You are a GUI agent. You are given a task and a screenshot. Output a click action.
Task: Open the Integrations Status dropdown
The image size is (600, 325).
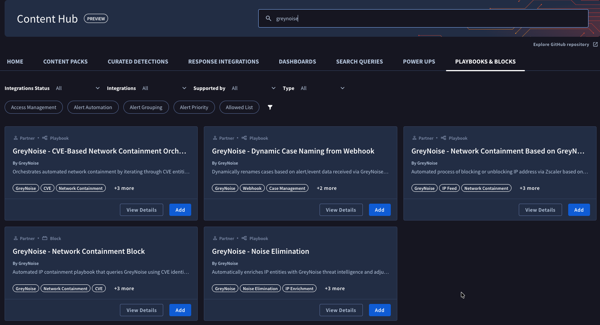[x=78, y=88]
